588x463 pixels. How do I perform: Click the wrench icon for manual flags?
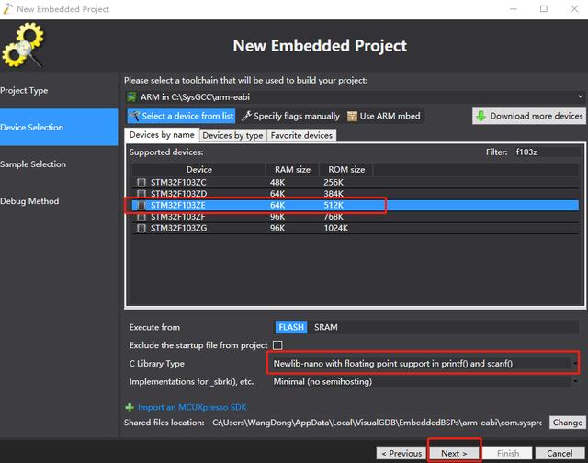pyautogui.click(x=246, y=117)
